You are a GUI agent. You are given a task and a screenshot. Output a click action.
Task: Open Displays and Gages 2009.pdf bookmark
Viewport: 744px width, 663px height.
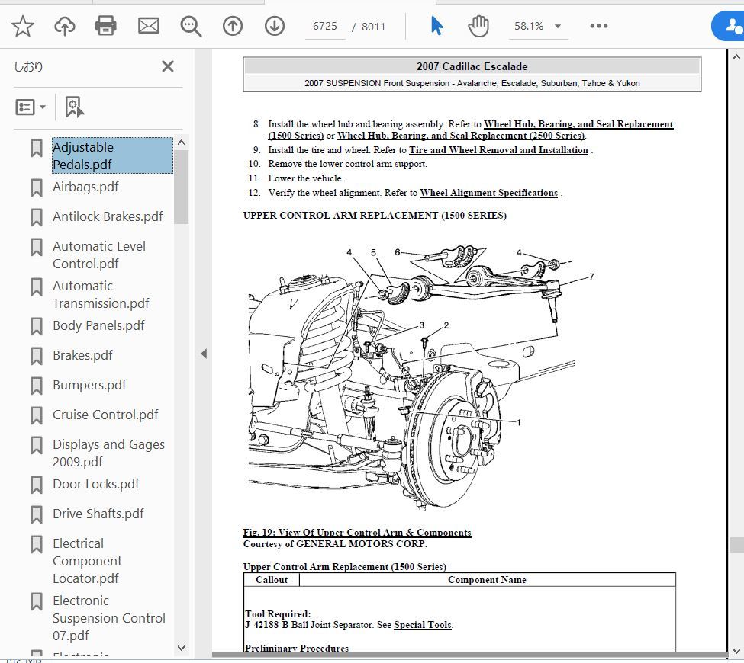108,453
